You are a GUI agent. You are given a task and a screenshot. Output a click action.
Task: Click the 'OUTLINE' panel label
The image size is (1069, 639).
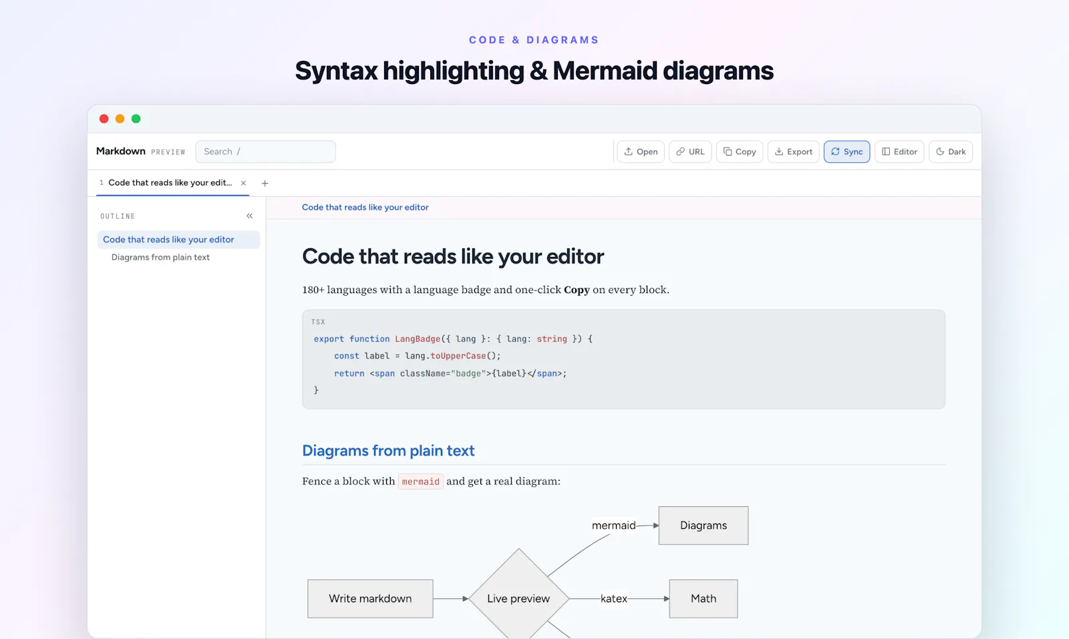coord(118,216)
